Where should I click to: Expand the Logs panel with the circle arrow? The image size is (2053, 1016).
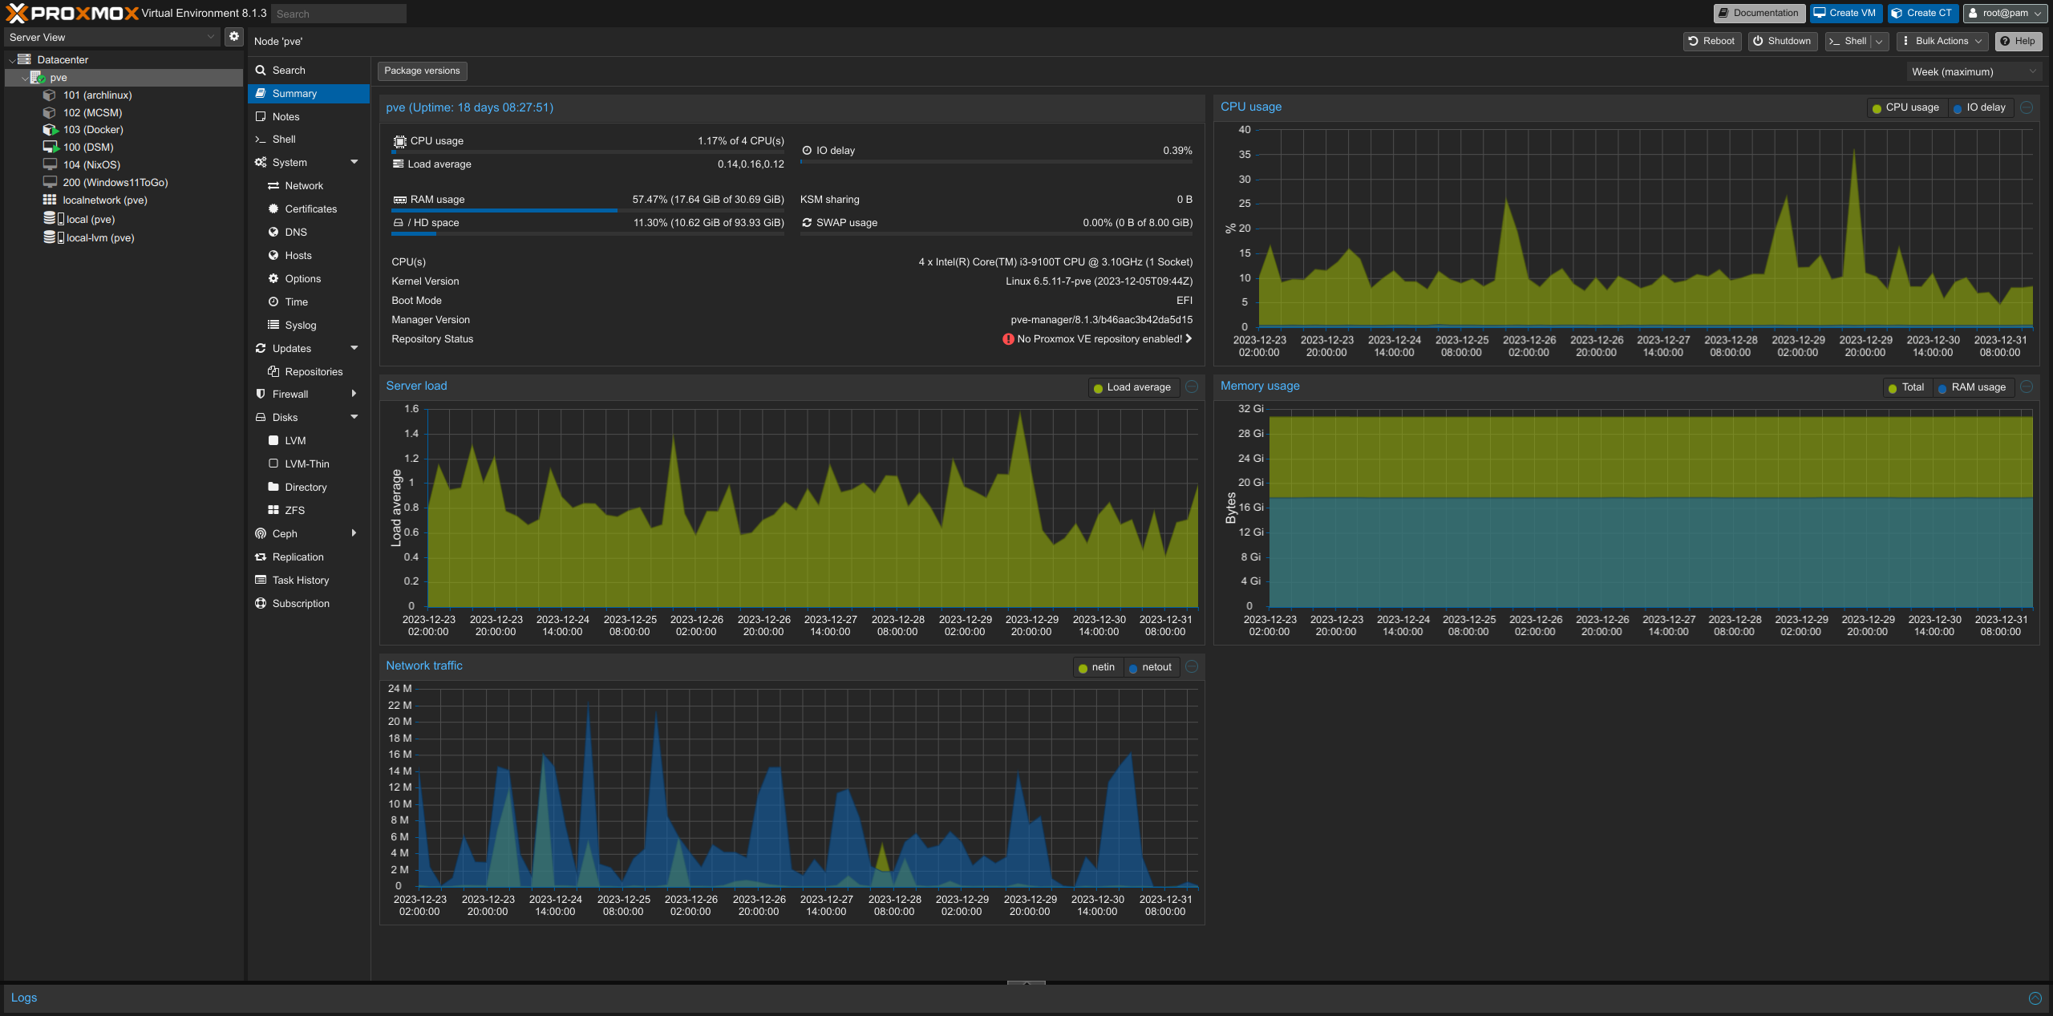[x=2035, y=998]
